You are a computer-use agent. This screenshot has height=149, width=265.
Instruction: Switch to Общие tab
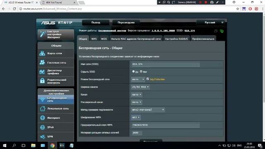pyautogui.click(x=83, y=38)
